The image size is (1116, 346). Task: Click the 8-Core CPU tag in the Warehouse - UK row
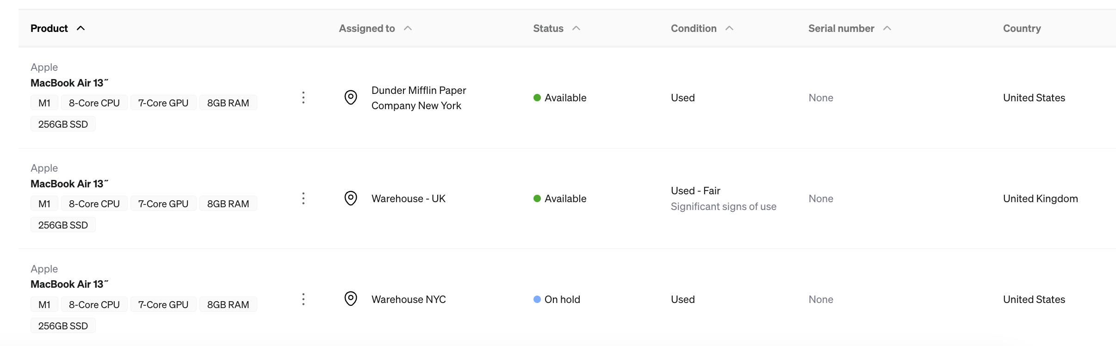coord(94,204)
